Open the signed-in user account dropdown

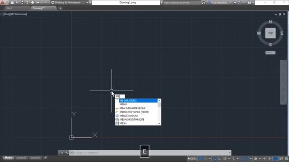click(x=219, y=3)
